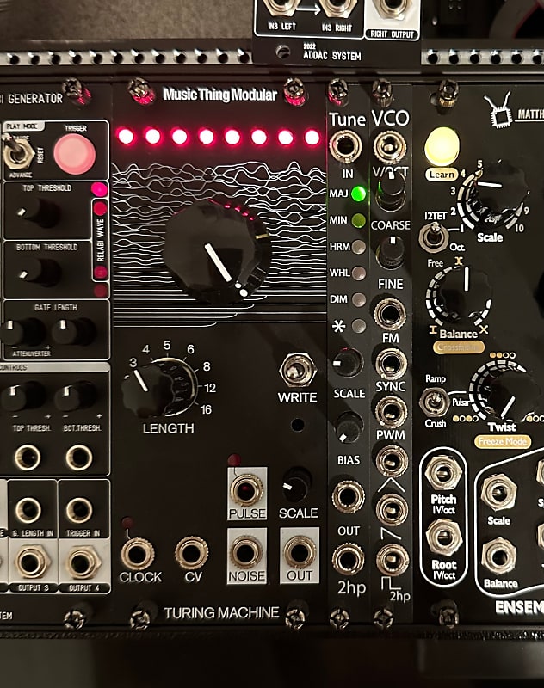Screen dimensions: 544x688
Task: Flip the PLAY MODE toggle switch
Action: click(x=17, y=154)
